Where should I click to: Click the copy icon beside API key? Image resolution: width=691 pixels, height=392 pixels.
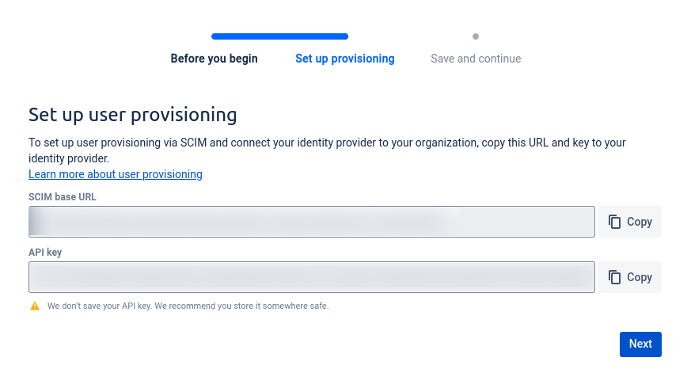point(615,277)
